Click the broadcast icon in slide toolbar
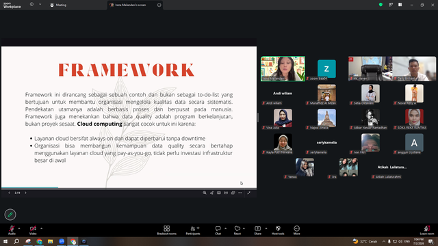The width and height of the screenshot is (438, 246). point(226,193)
